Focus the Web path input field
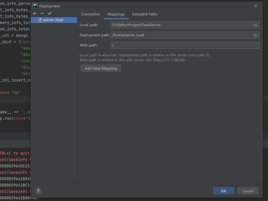The image size is (268, 201). (x=185, y=45)
